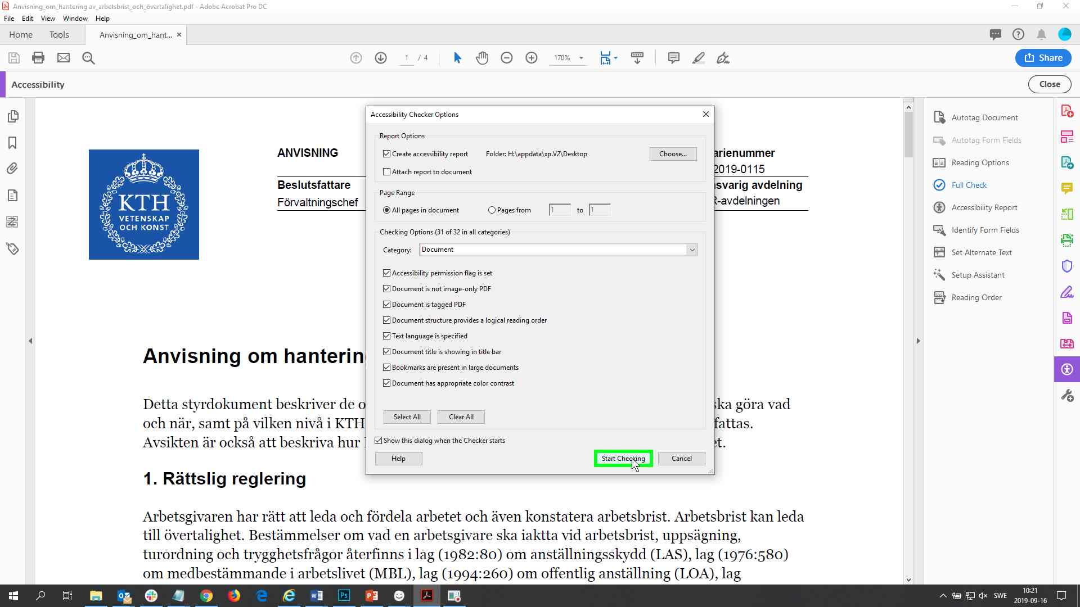
Task: Open the Window menu
Action: [75, 19]
